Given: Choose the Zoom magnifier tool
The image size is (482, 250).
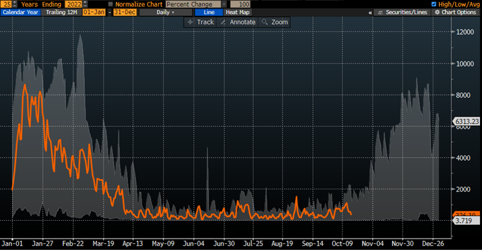Looking at the screenshot, I should tap(274, 22).
